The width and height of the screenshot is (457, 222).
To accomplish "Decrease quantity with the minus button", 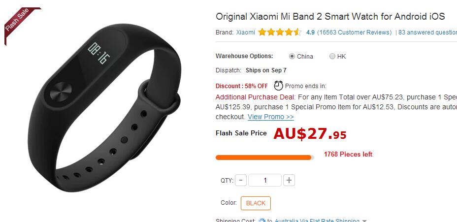I will tap(241, 180).
